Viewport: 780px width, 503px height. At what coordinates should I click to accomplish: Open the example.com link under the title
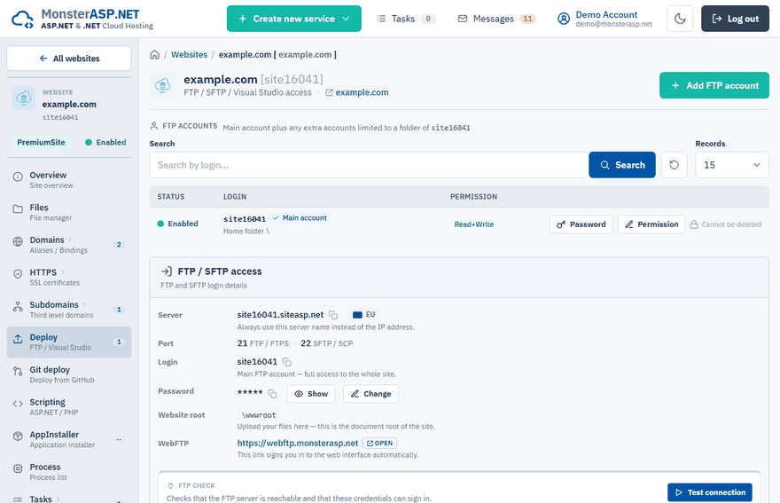pos(362,92)
